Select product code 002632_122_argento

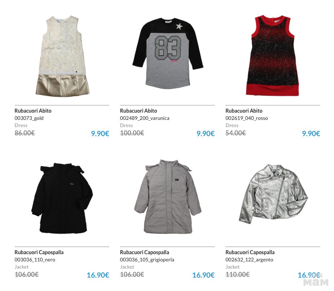[x=249, y=260]
